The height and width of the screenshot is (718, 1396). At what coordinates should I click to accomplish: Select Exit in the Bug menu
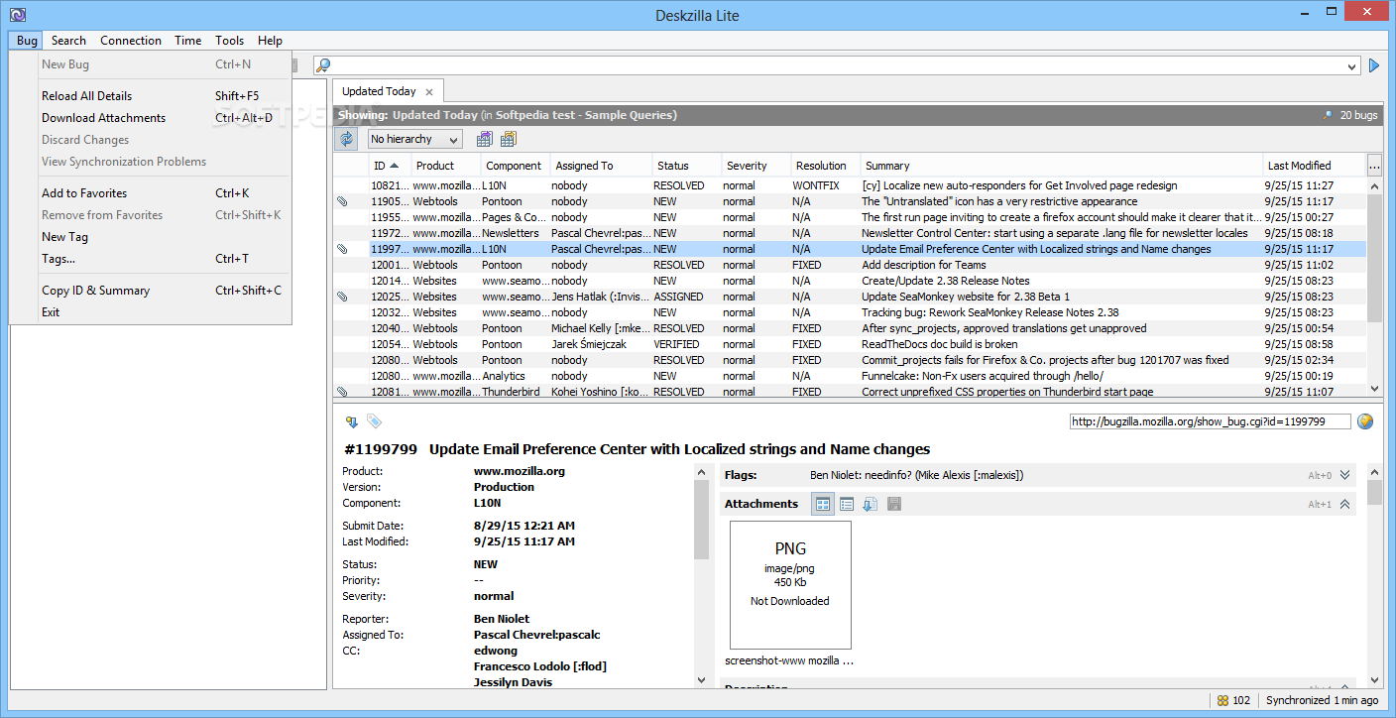(151, 312)
